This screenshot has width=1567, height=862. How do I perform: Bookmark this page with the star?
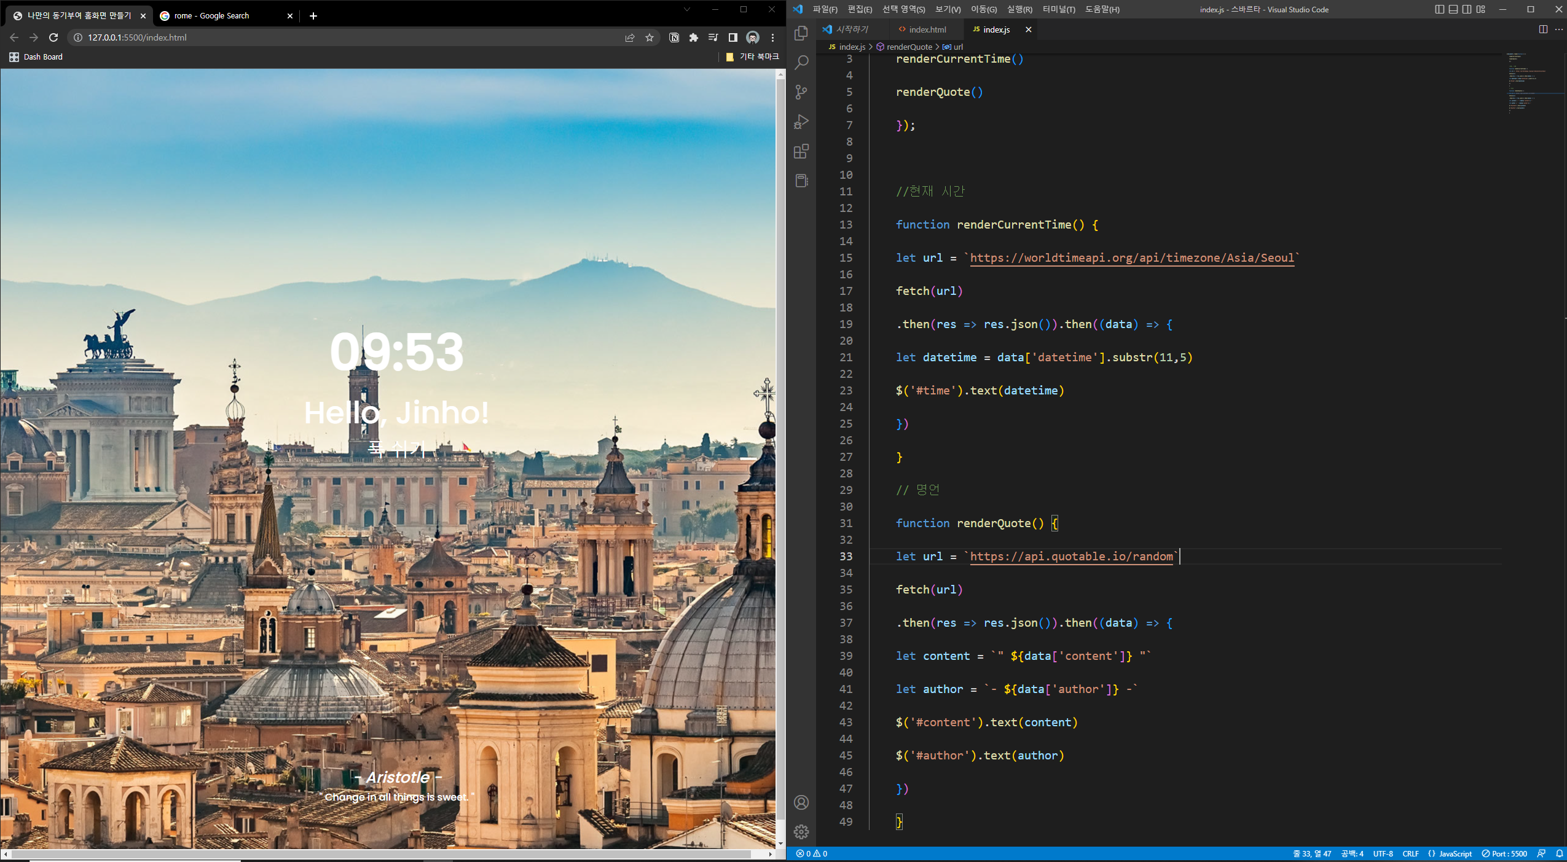pyautogui.click(x=650, y=37)
